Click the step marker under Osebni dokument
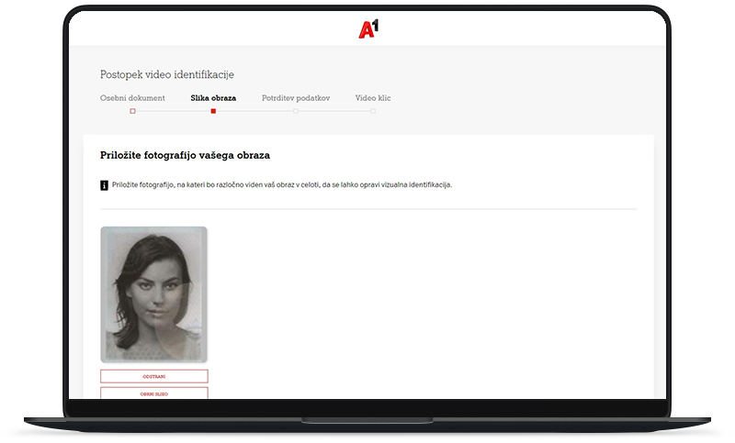735x443 pixels. click(x=132, y=111)
